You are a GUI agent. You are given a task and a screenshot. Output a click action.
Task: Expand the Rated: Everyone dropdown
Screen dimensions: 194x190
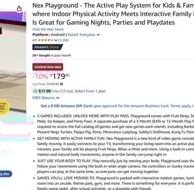pos(98,35)
